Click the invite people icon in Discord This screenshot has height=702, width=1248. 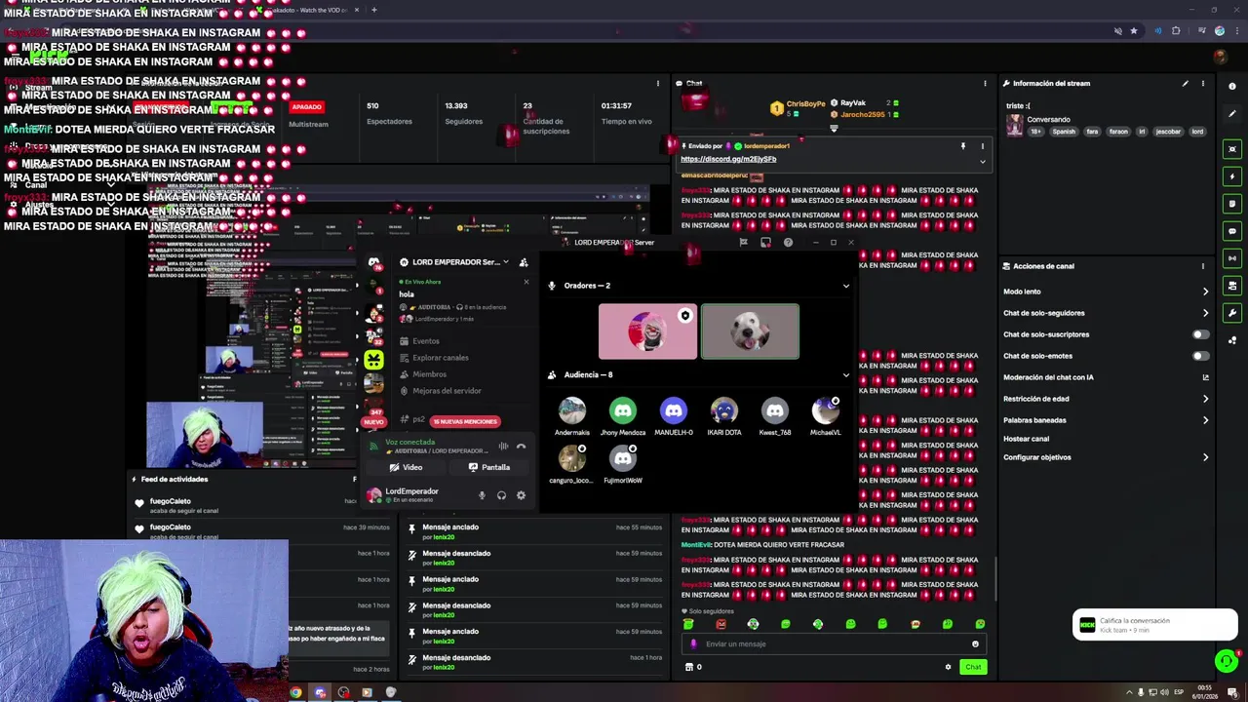click(524, 262)
